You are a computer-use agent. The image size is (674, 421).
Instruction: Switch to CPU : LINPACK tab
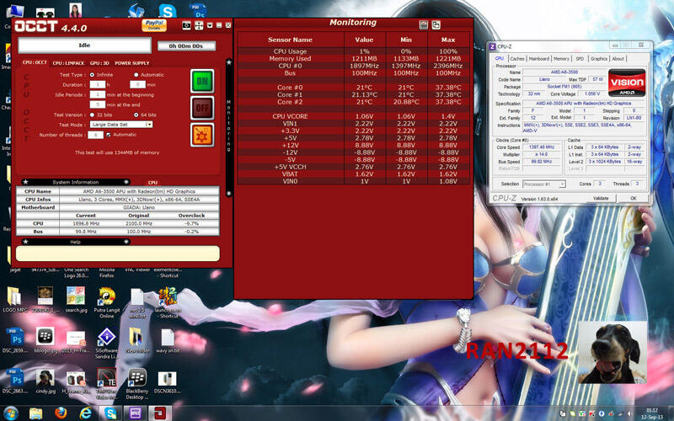68,63
